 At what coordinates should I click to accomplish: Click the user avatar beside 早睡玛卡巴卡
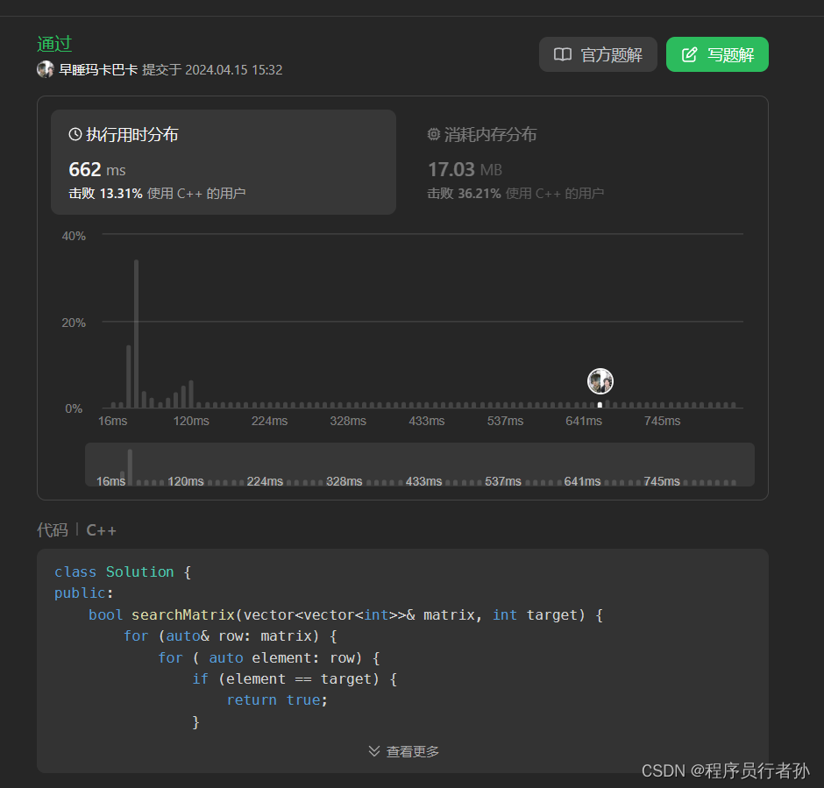45,69
